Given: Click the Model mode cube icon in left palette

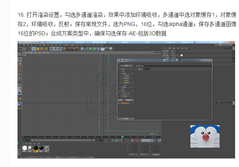Looking at the screenshot, I should (x=19, y=59).
